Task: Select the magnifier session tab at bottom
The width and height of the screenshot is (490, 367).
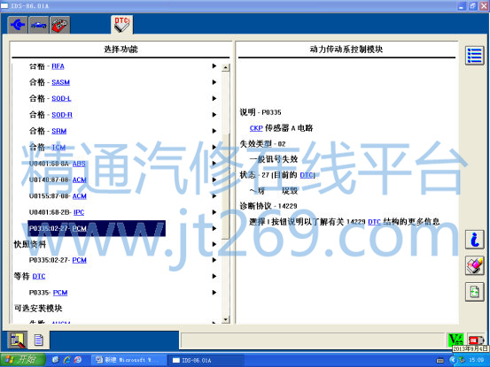Action: 17,340
